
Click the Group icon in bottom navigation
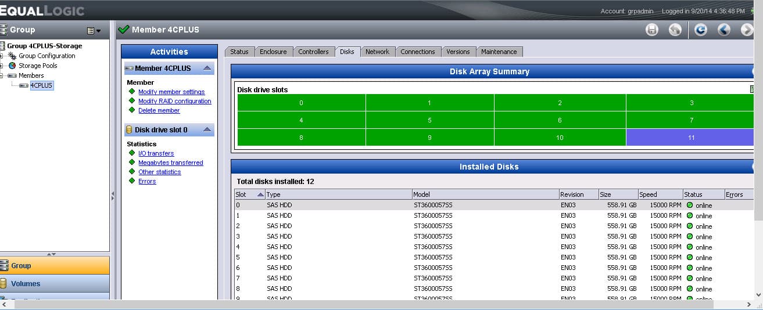click(4, 265)
